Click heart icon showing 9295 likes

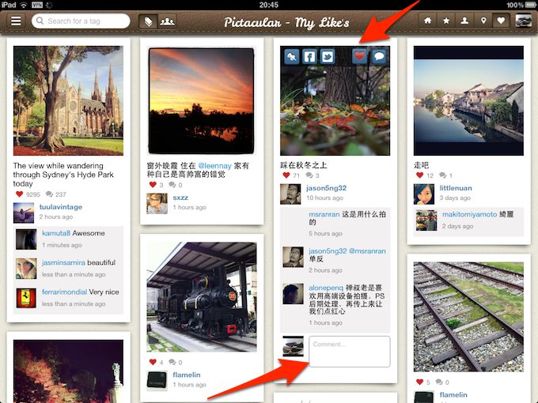coord(20,194)
